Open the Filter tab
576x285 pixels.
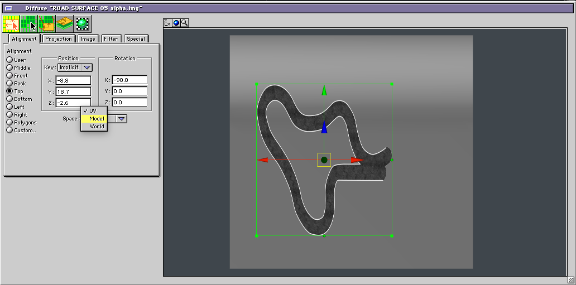click(111, 39)
